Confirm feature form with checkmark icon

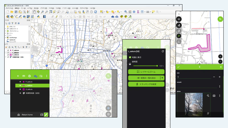pos(178,67)
